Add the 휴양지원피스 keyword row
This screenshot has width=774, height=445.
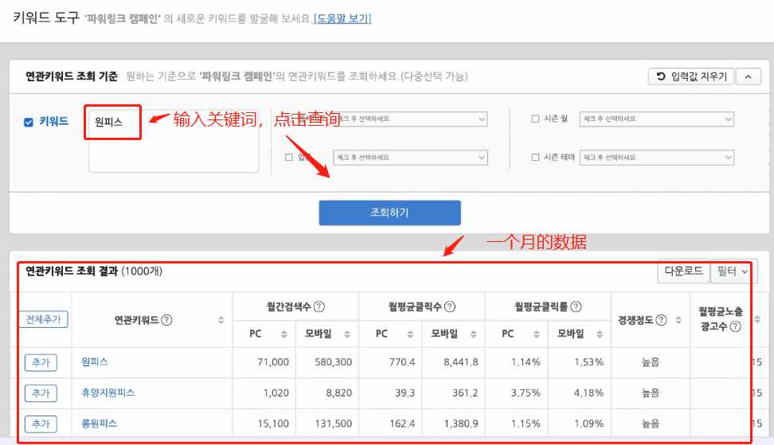(x=41, y=393)
